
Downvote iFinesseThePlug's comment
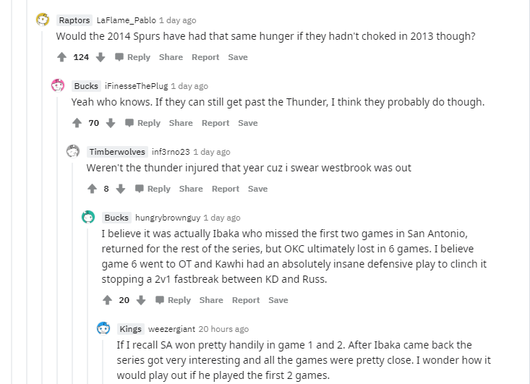click(x=111, y=123)
